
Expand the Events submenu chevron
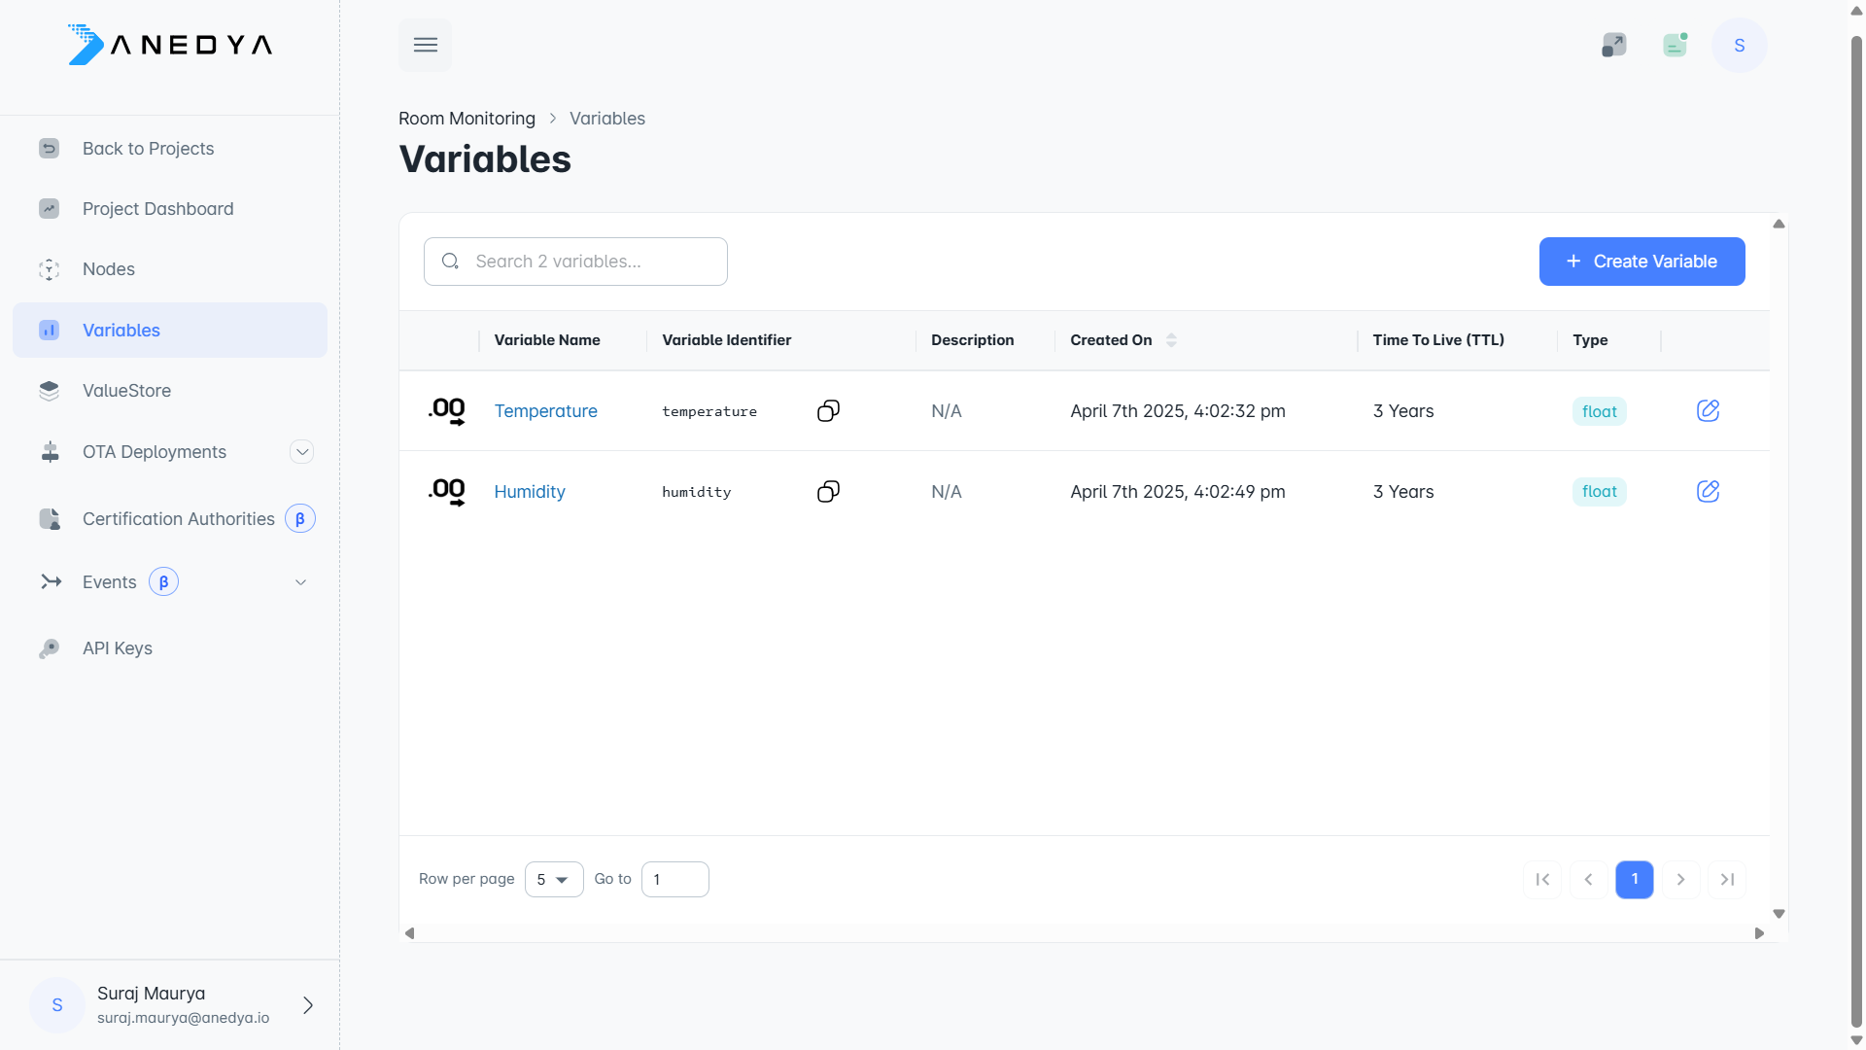click(x=301, y=582)
